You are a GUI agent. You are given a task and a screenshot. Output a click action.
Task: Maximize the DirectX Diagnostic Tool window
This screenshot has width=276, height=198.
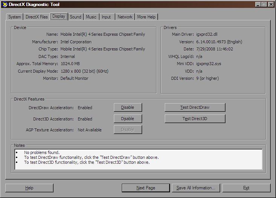point(264,5)
